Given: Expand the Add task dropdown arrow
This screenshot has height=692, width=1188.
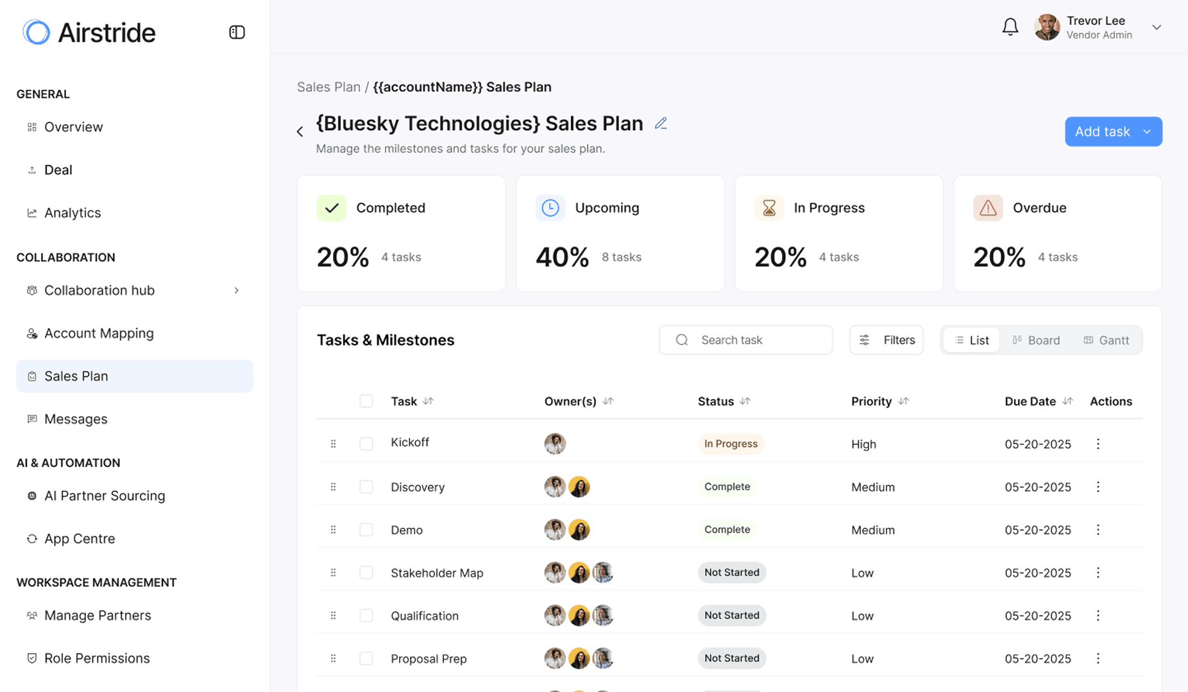Looking at the screenshot, I should click(x=1148, y=131).
